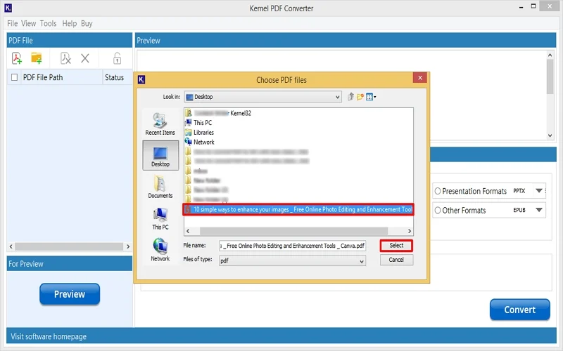Close the Choose PDF files dialog
Screen dimensions: 563x351
click(420, 78)
